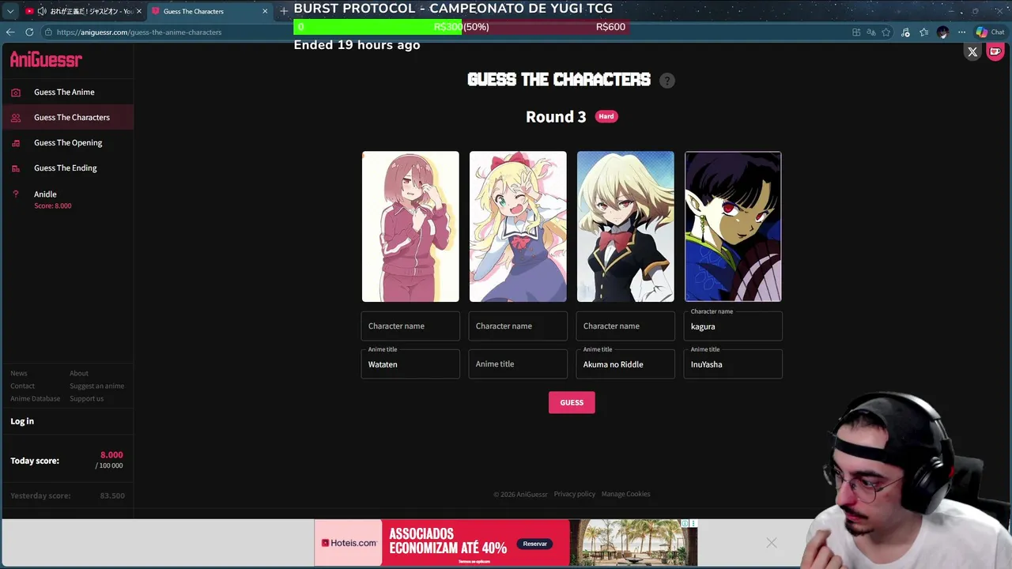Open the Privacy policy link
This screenshot has width=1012, height=569.
(x=574, y=494)
